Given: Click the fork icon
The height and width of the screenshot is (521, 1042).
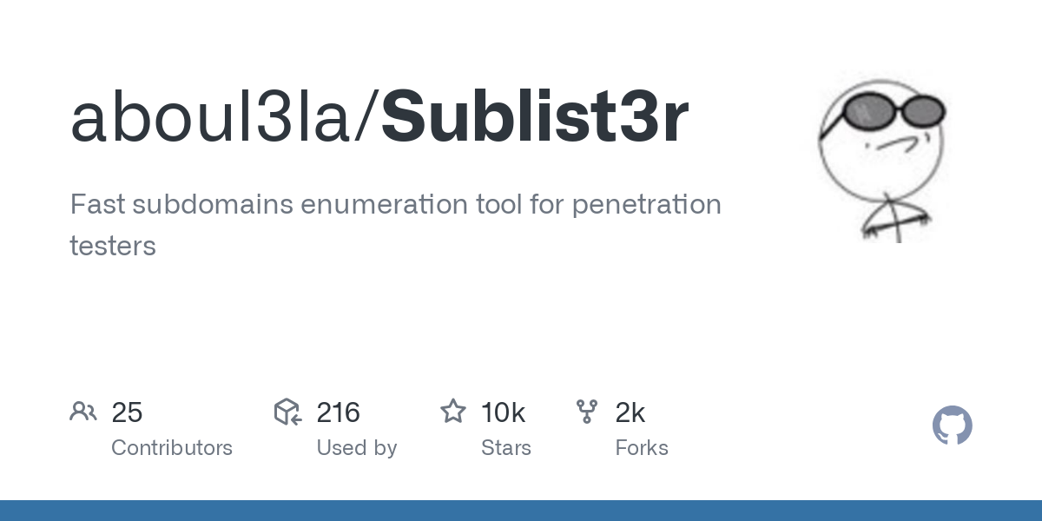Looking at the screenshot, I should (x=587, y=412).
